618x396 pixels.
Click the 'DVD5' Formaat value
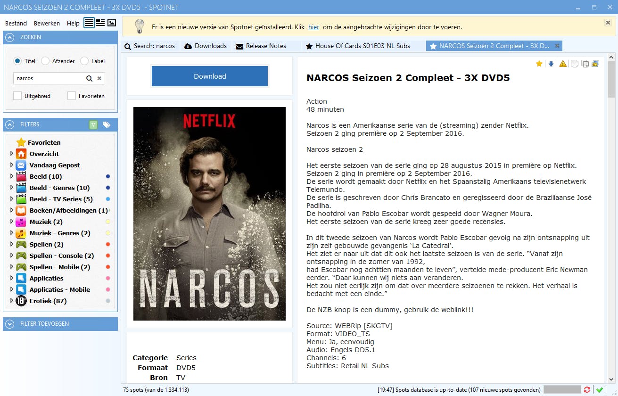click(x=186, y=368)
